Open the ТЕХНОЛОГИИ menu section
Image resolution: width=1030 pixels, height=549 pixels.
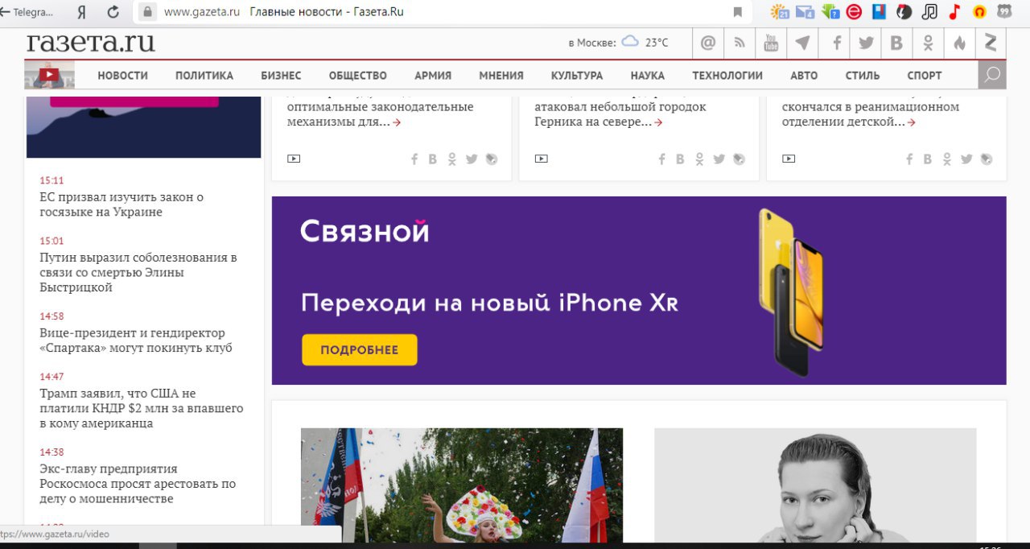pyautogui.click(x=727, y=76)
